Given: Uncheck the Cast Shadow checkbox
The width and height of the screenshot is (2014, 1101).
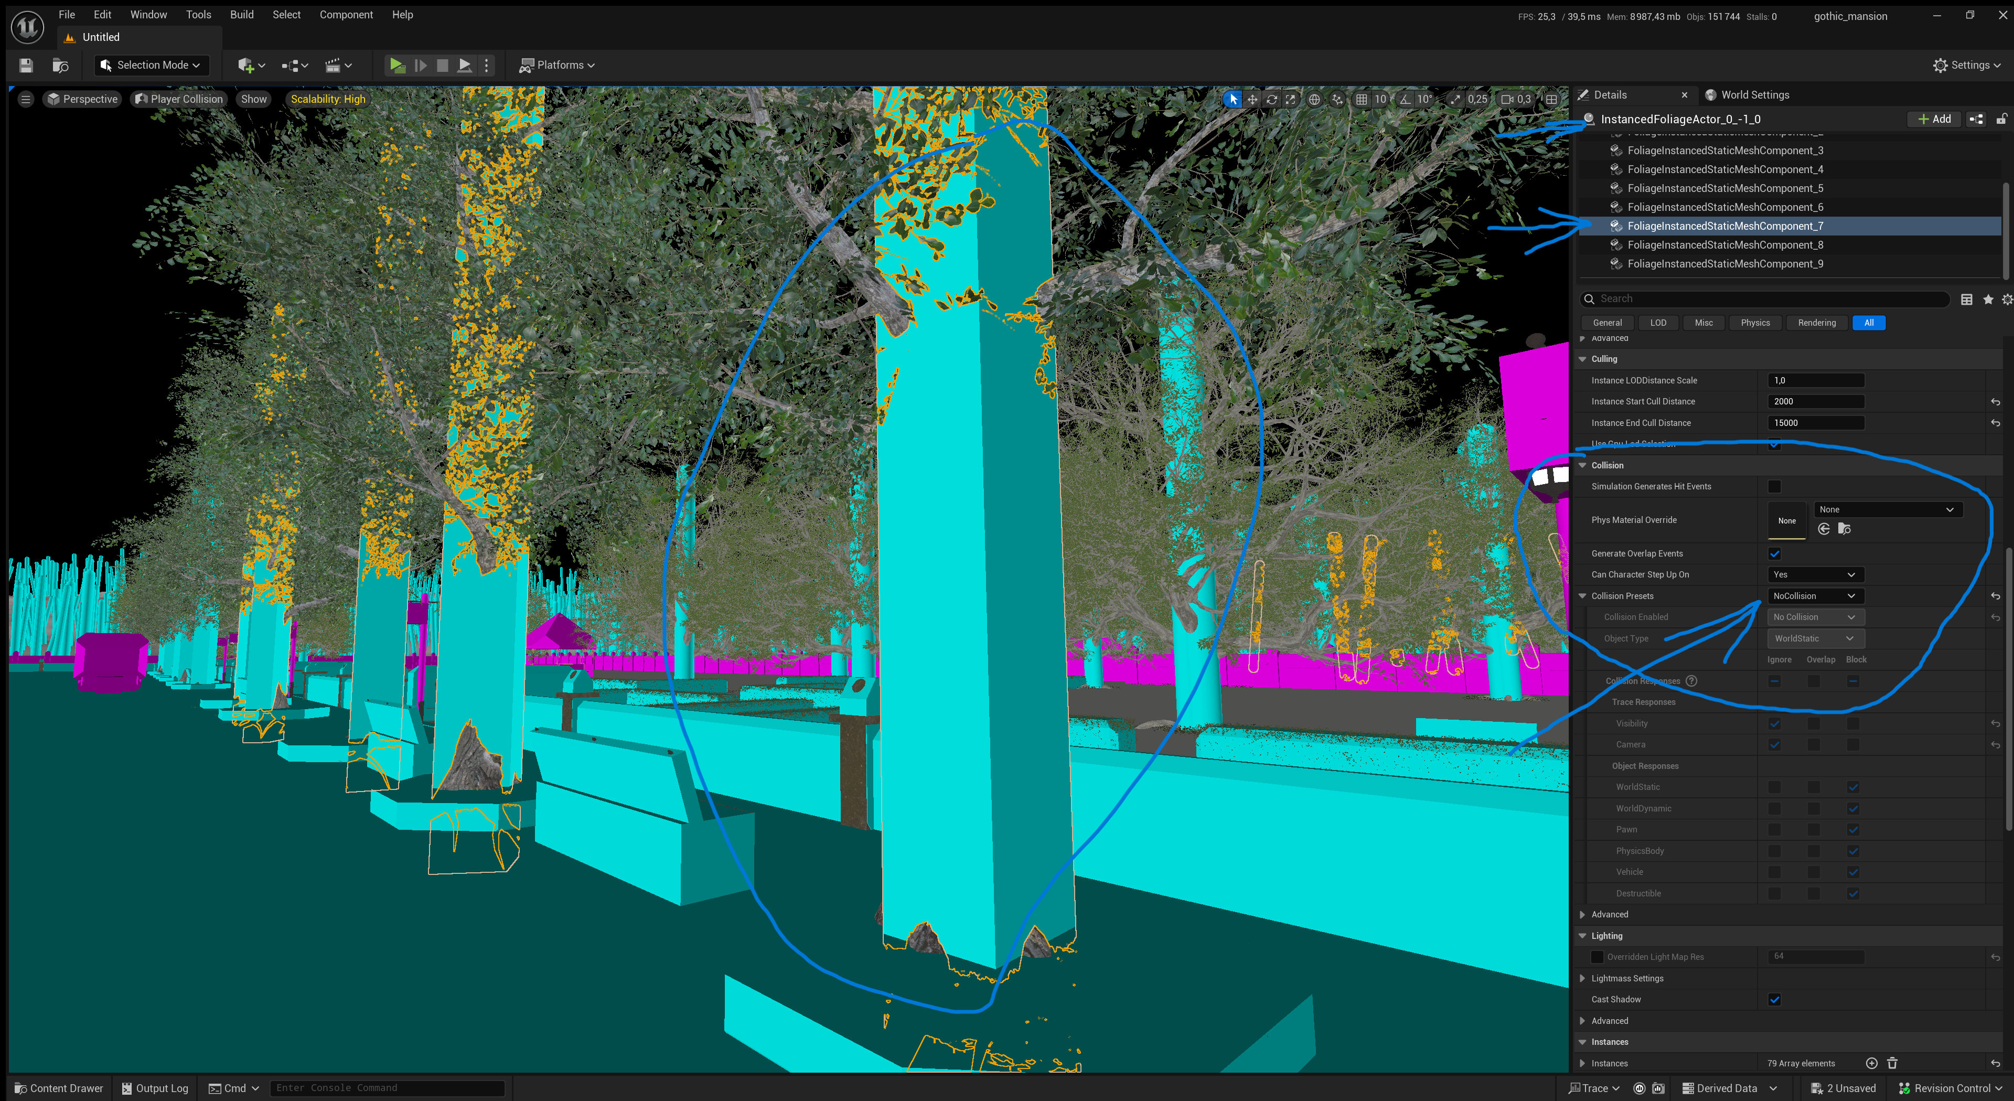Looking at the screenshot, I should coord(1775,999).
